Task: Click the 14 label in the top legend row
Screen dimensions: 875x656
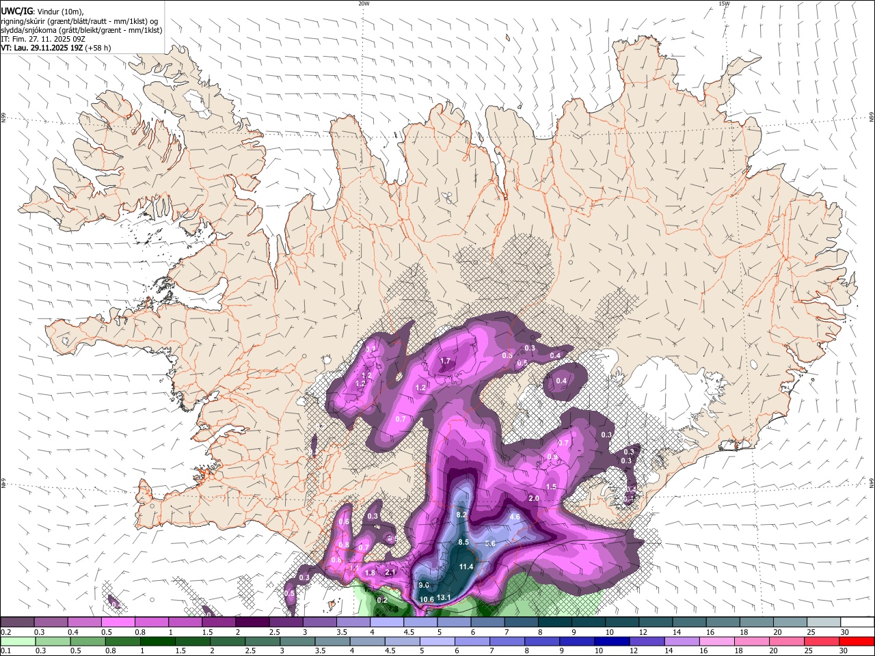Action: pos(676,631)
